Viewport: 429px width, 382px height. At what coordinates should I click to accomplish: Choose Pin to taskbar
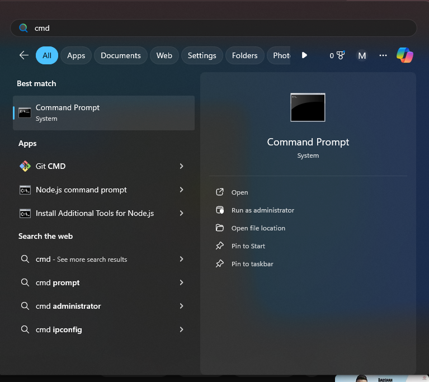click(x=252, y=264)
